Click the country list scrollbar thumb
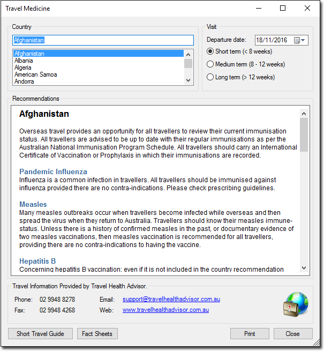 (188, 63)
